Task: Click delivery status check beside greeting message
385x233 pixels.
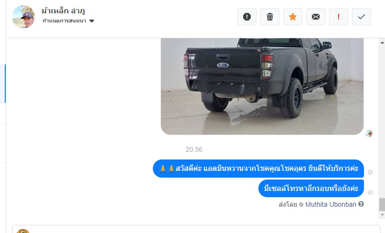Action: pos(370,172)
